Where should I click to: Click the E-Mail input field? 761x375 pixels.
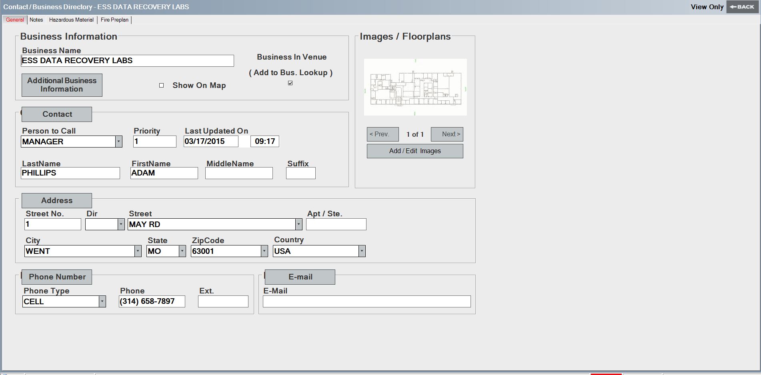(x=367, y=301)
